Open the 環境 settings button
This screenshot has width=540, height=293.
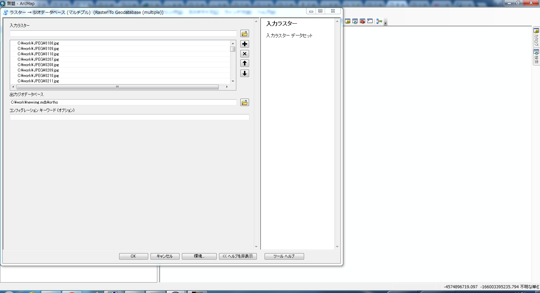[199, 256]
